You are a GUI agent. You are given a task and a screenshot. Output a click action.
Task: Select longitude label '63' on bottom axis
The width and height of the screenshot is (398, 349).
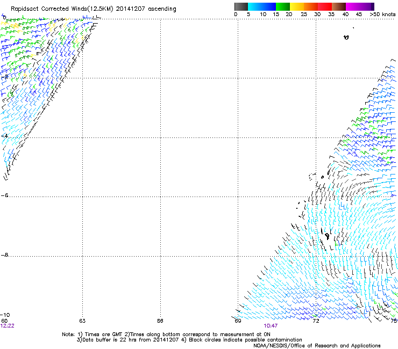[x=82, y=321]
